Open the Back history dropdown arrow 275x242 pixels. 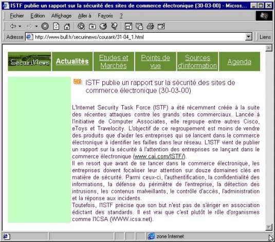pyautogui.click(x=20, y=27)
